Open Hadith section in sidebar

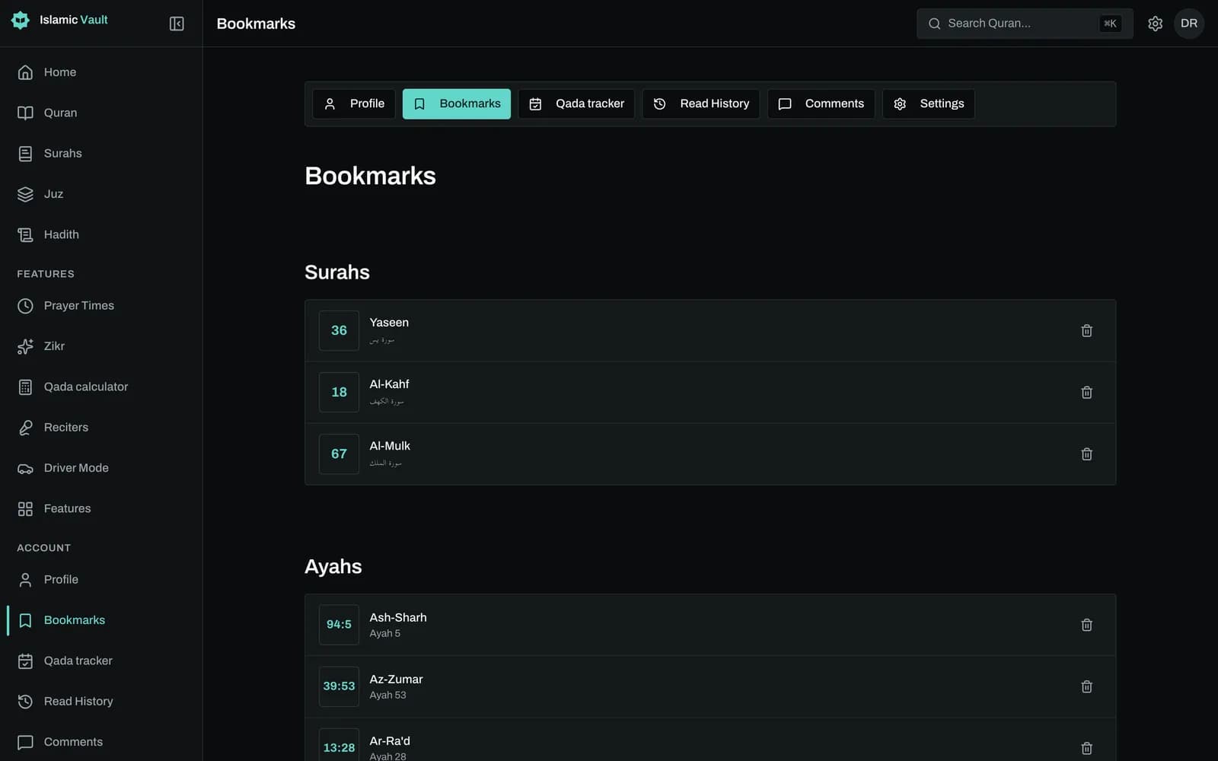tap(101, 234)
